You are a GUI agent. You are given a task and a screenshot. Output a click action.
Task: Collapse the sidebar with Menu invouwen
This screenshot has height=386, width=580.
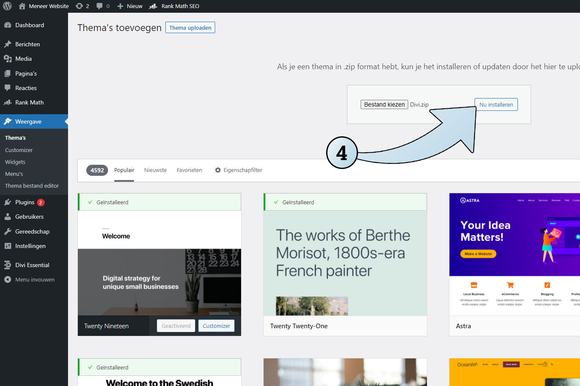pos(34,279)
